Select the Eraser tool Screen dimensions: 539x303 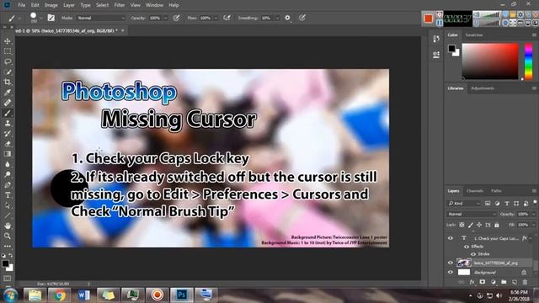(x=8, y=144)
